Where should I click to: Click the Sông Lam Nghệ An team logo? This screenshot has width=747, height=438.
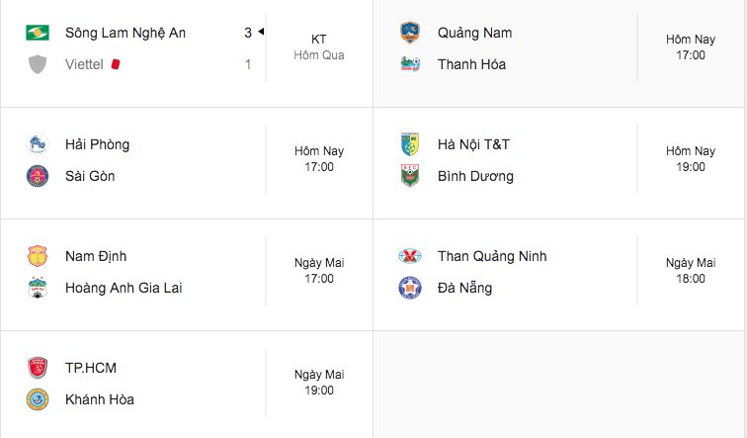38,33
